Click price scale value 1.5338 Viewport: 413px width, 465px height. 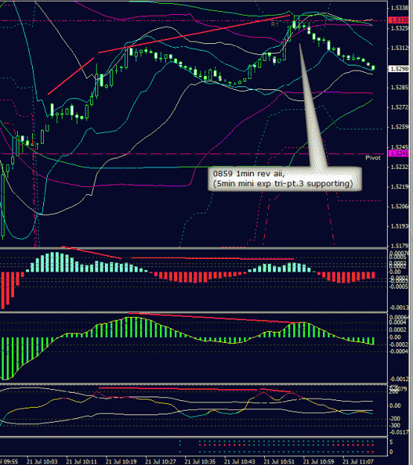[x=400, y=8]
